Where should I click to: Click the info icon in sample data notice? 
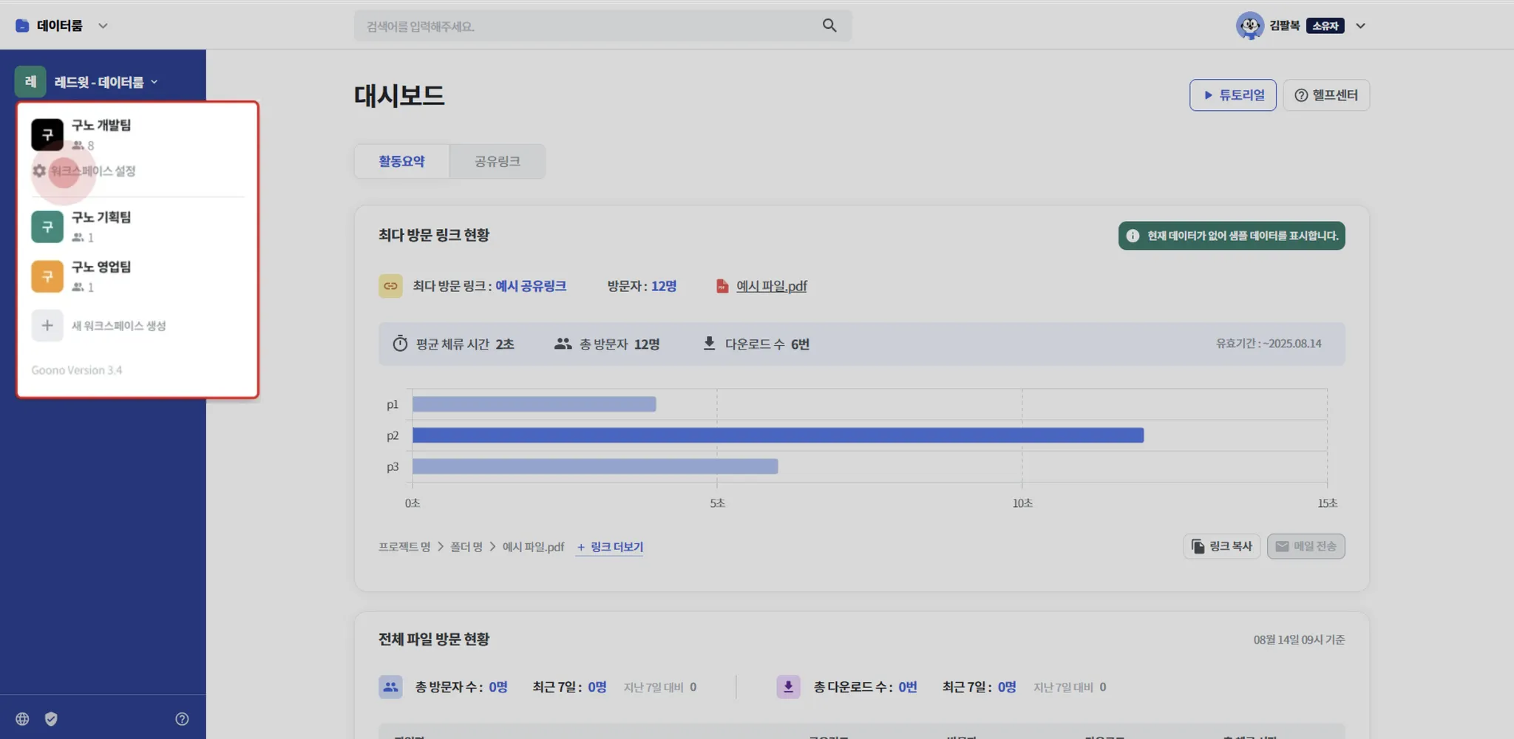tap(1133, 236)
